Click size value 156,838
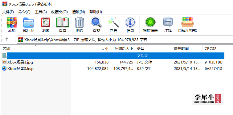The height and width of the screenshot is (115, 233). point(101,62)
